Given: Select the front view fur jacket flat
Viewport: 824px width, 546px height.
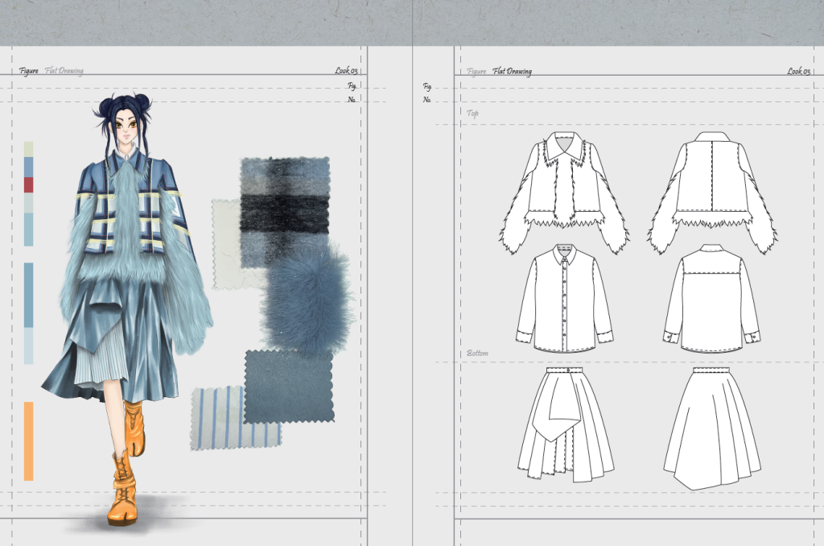Looking at the screenshot, I should [x=564, y=191].
